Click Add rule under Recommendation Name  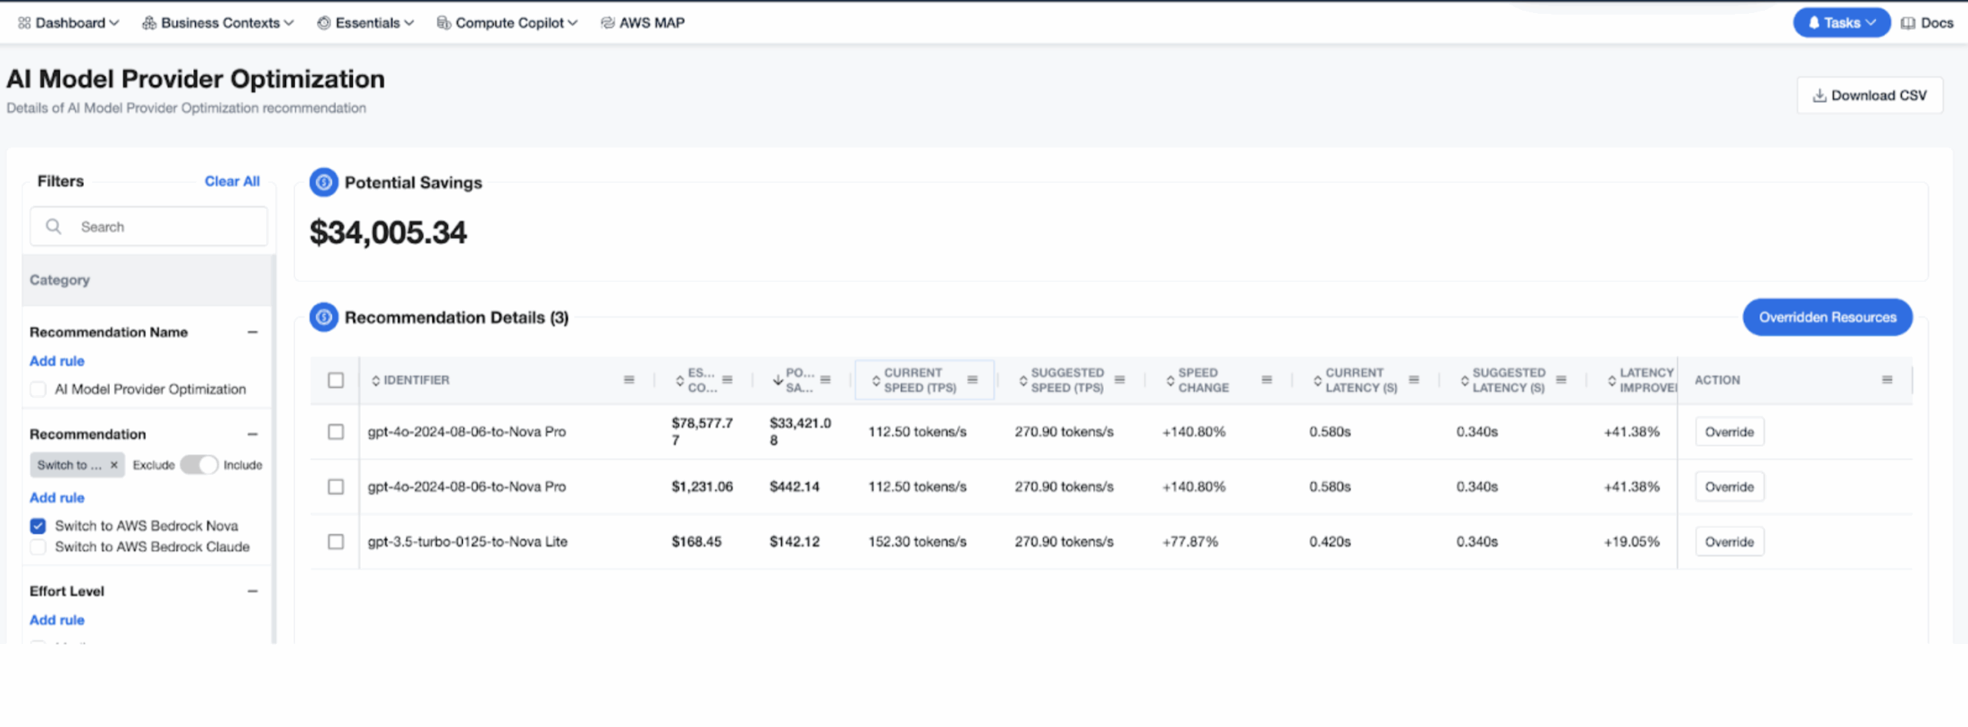[x=57, y=361]
